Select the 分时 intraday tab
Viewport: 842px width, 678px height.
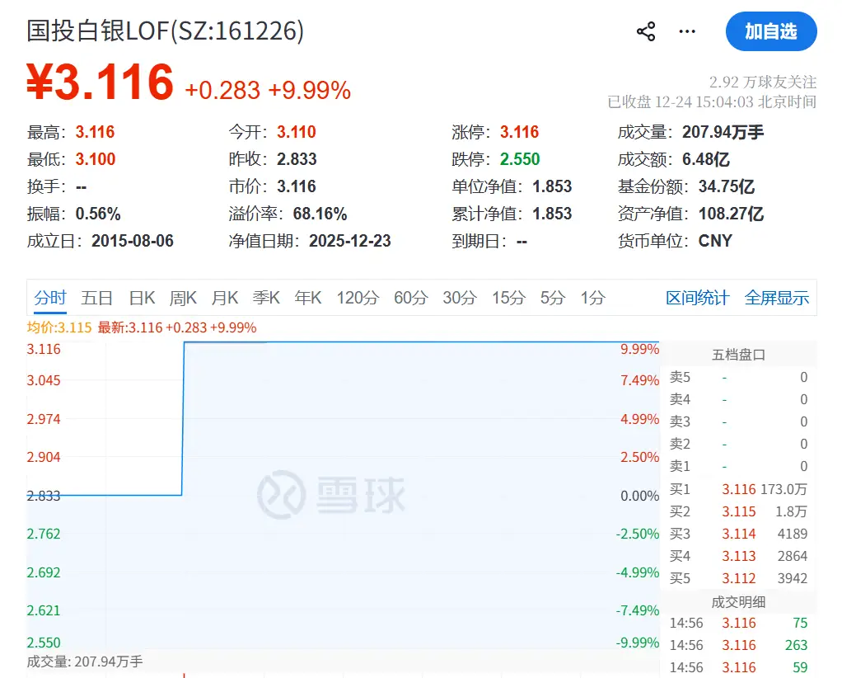50,298
